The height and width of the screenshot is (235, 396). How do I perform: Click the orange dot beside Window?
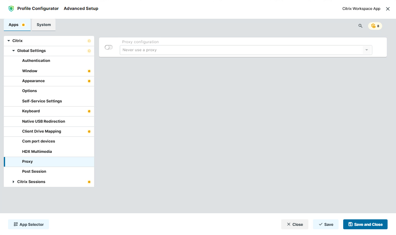(89, 71)
